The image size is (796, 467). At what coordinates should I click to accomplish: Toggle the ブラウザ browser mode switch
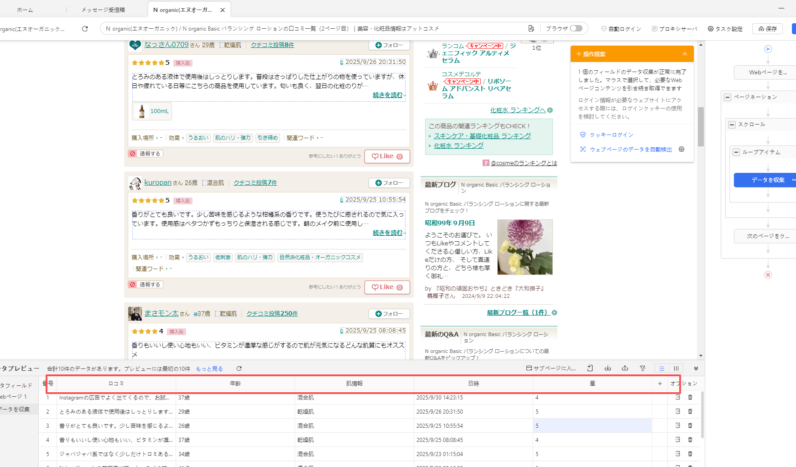[576, 28]
